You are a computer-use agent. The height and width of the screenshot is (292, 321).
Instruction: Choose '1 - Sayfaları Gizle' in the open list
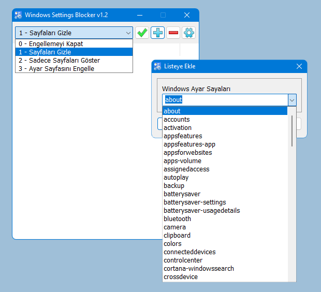click(x=74, y=52)
